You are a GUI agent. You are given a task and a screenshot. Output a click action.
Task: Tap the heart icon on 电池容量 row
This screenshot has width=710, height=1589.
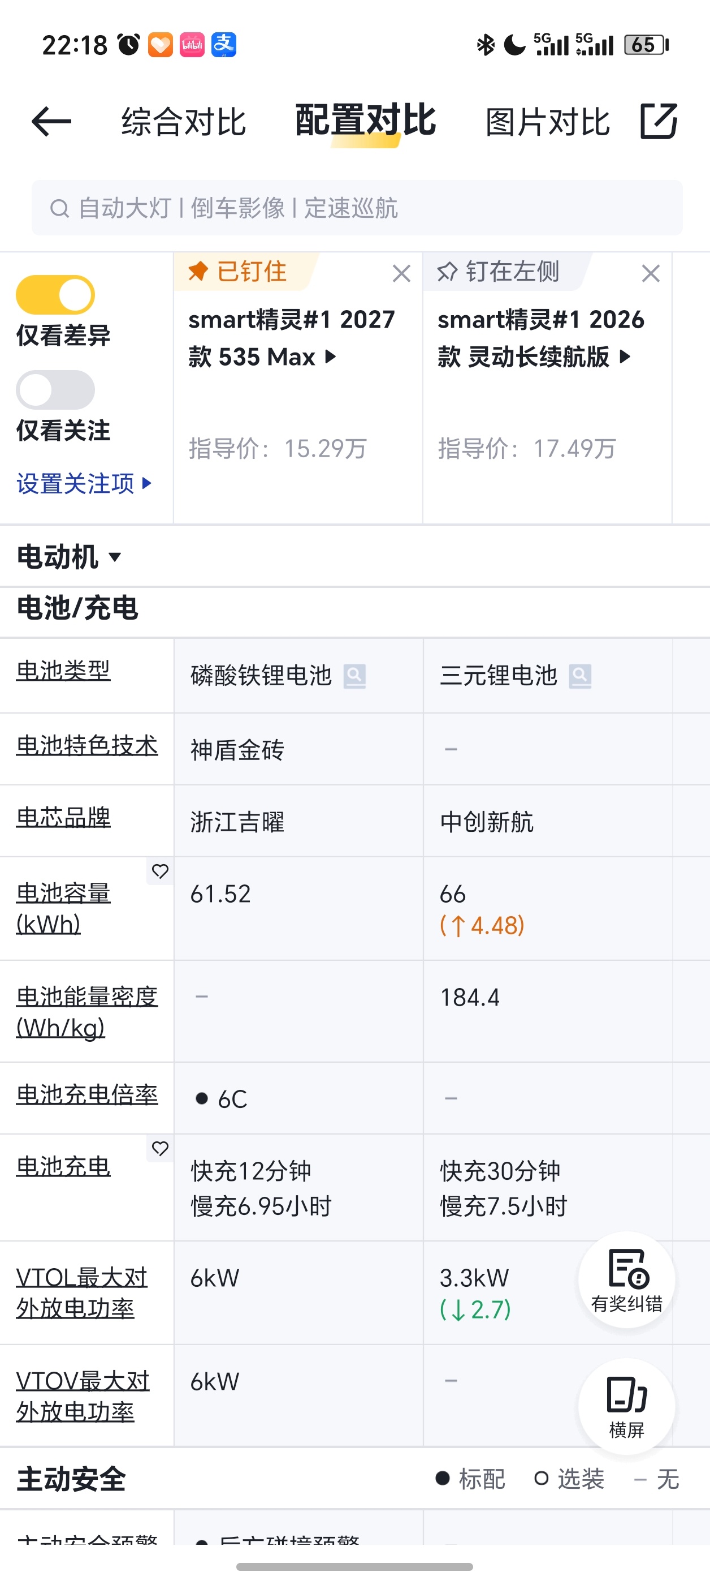[x=160, y=871]
